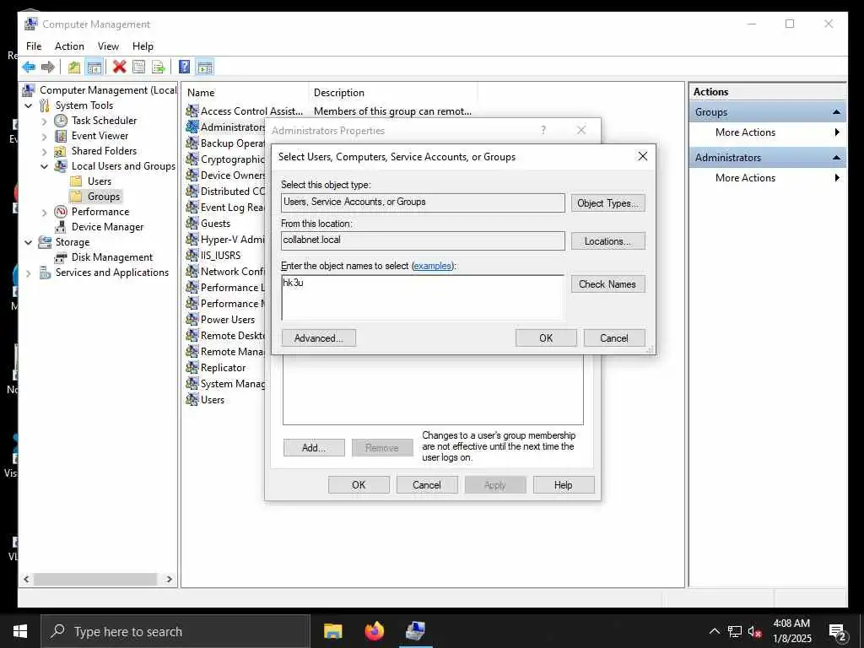Click the red Delete toolbar icon

tap(120, 67)
